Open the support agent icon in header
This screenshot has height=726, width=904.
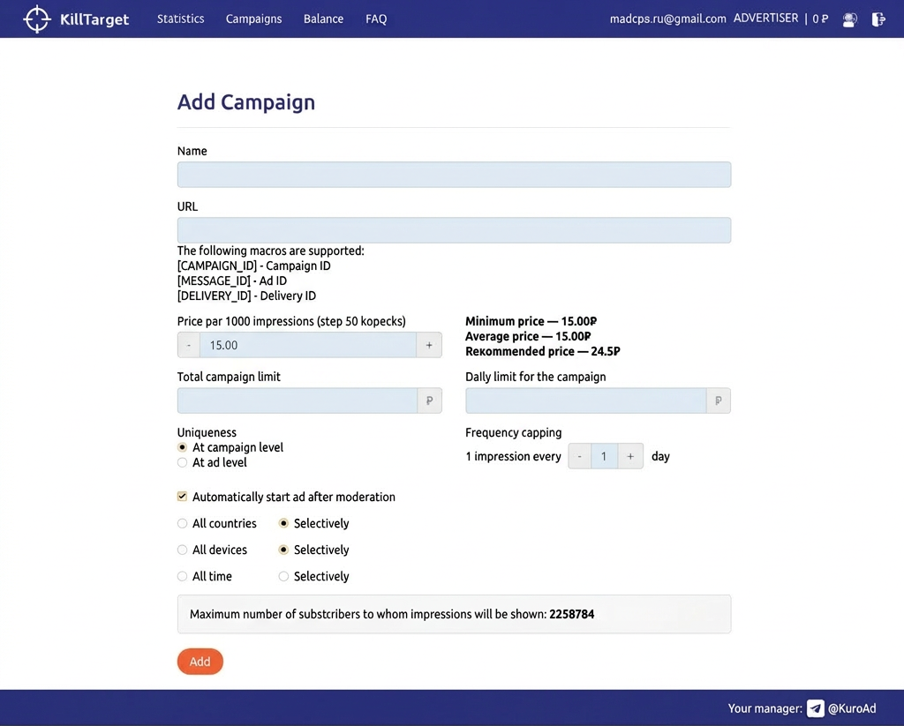coord(849,19)
